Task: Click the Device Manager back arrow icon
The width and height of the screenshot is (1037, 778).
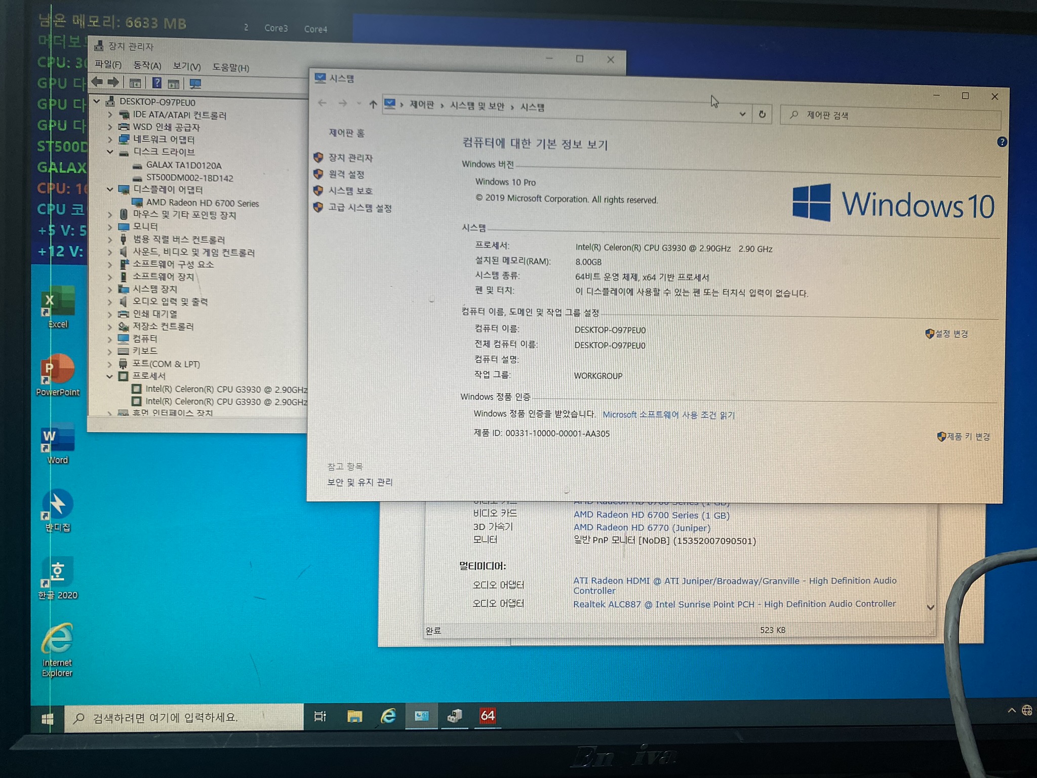Action: [97, 82]
